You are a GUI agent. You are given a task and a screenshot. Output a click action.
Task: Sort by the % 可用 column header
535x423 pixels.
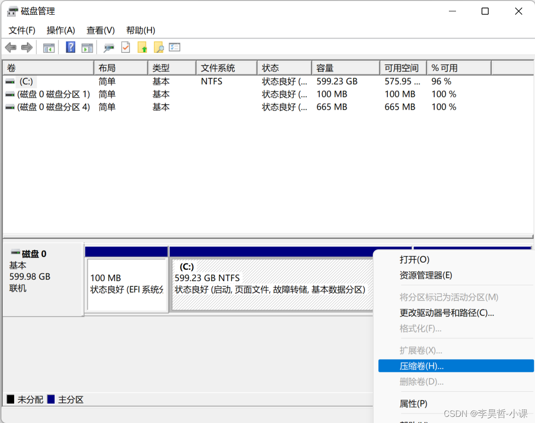[x=460, y=68]
